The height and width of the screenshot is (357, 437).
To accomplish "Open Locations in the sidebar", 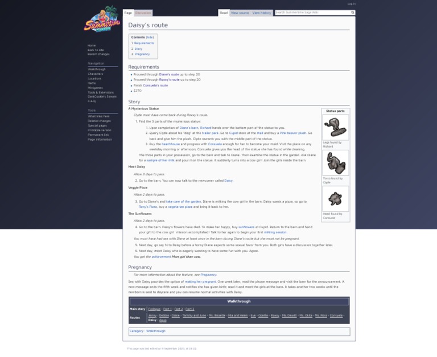I will point(94,79).
